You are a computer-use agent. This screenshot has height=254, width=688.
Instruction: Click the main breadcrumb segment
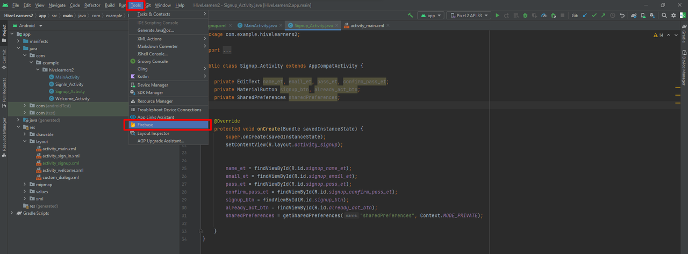pyautogui.click(x=67, y=16)
